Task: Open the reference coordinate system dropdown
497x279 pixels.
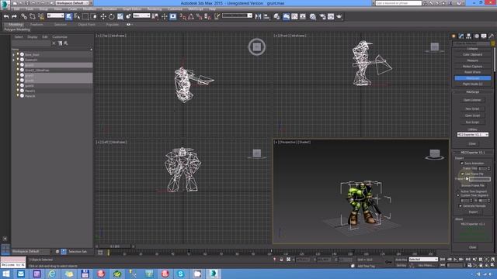Action: [x=141, y=15]
